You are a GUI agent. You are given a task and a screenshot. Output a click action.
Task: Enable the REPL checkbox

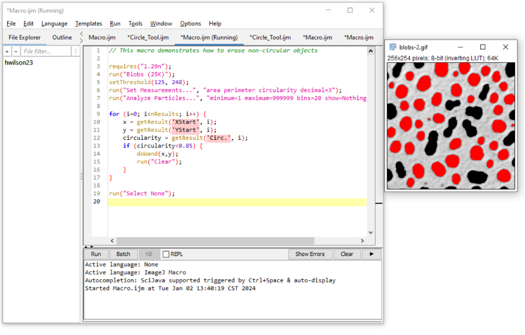166,254
